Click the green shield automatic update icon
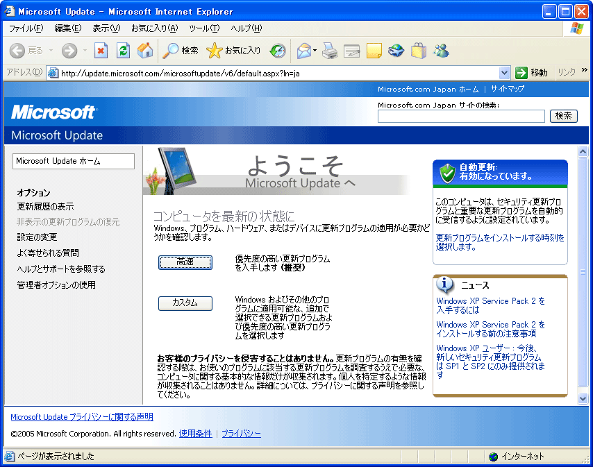This screenshot has width=593, height=467. click(x=447, y=173)
